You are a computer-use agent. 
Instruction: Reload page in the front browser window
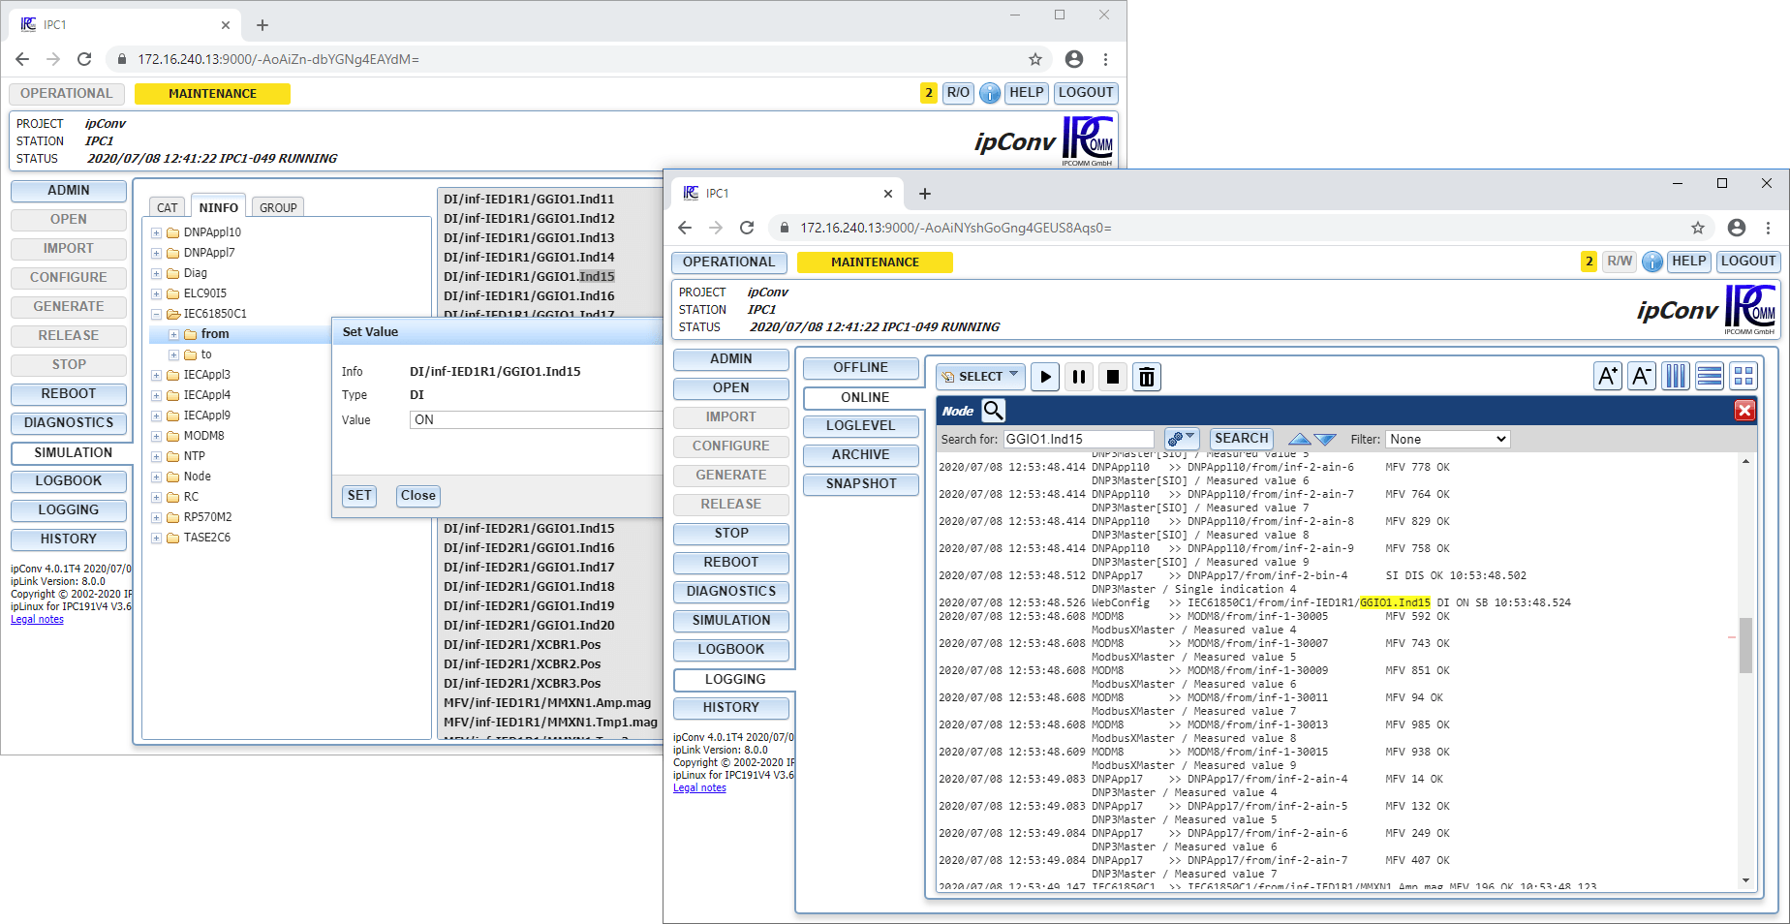click(747, 228)
